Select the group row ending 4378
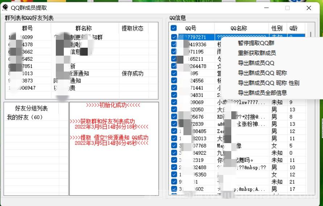323x206 pixels. (82, 44)
